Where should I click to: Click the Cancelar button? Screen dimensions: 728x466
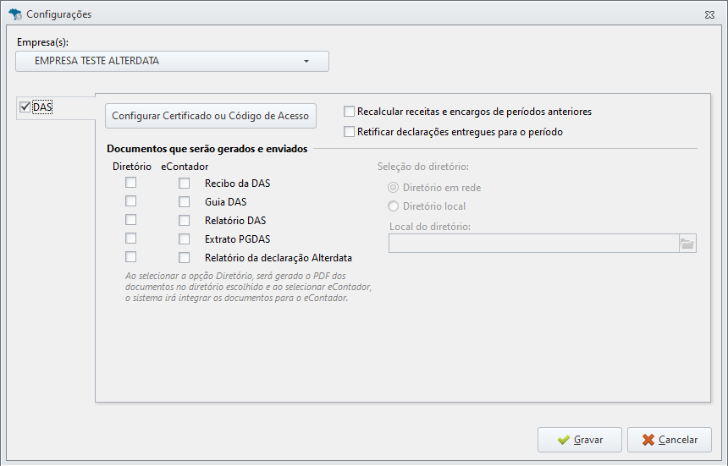[669, 440]
